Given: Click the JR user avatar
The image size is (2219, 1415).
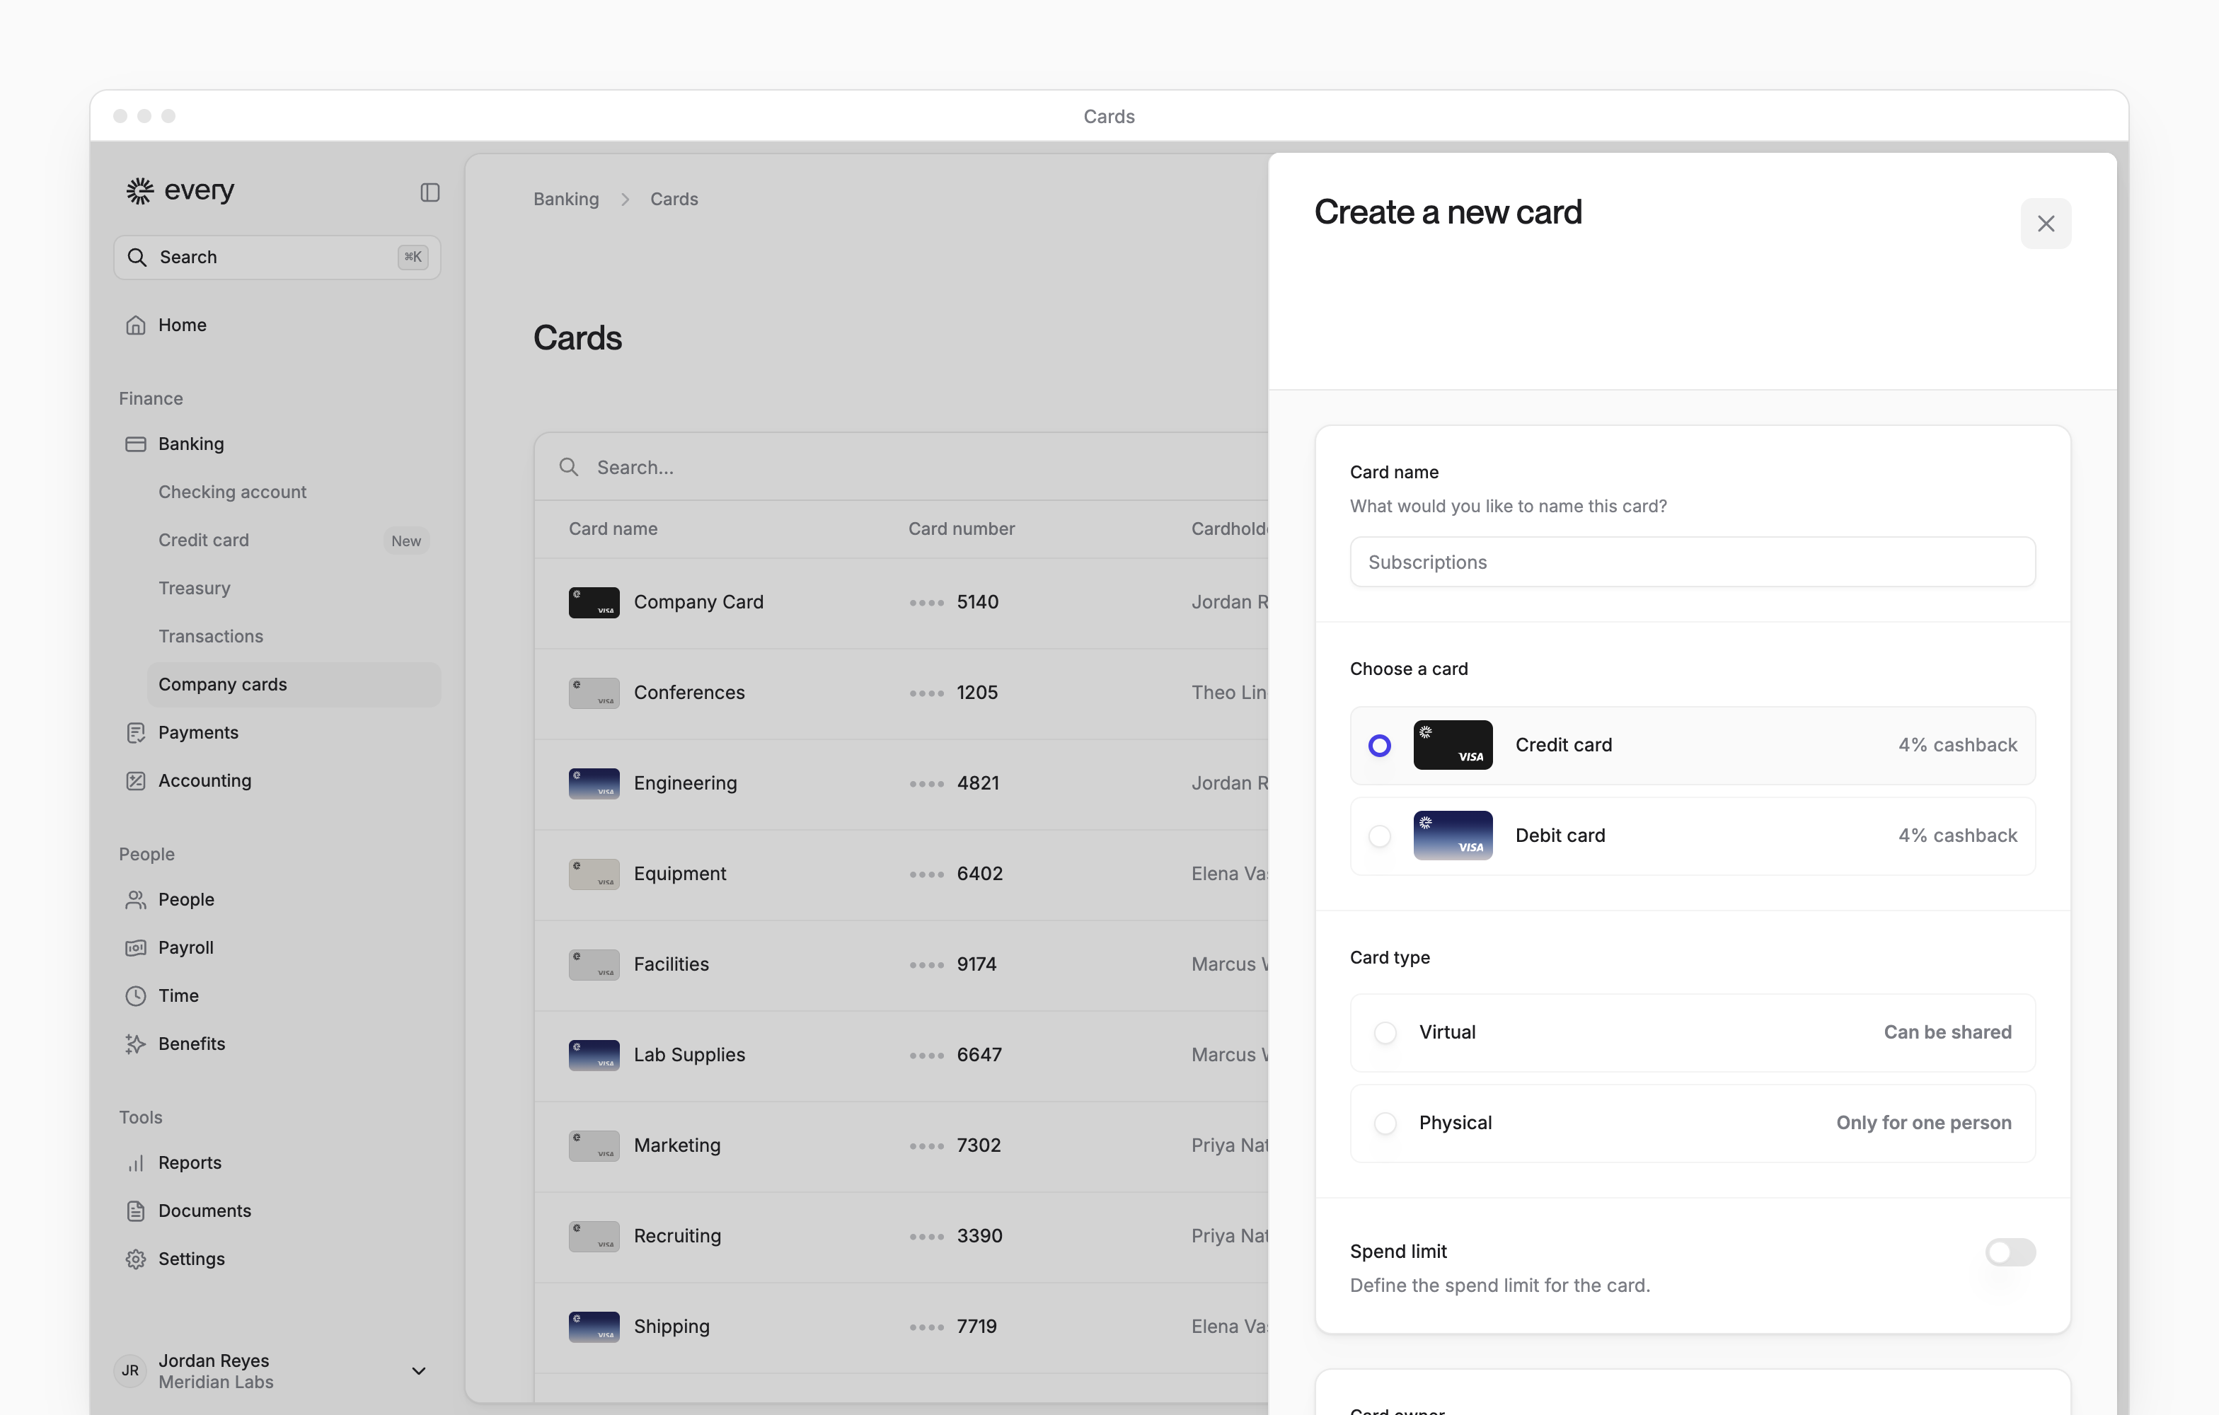Looking at the screenshot, I should (x=130, y=1371).
